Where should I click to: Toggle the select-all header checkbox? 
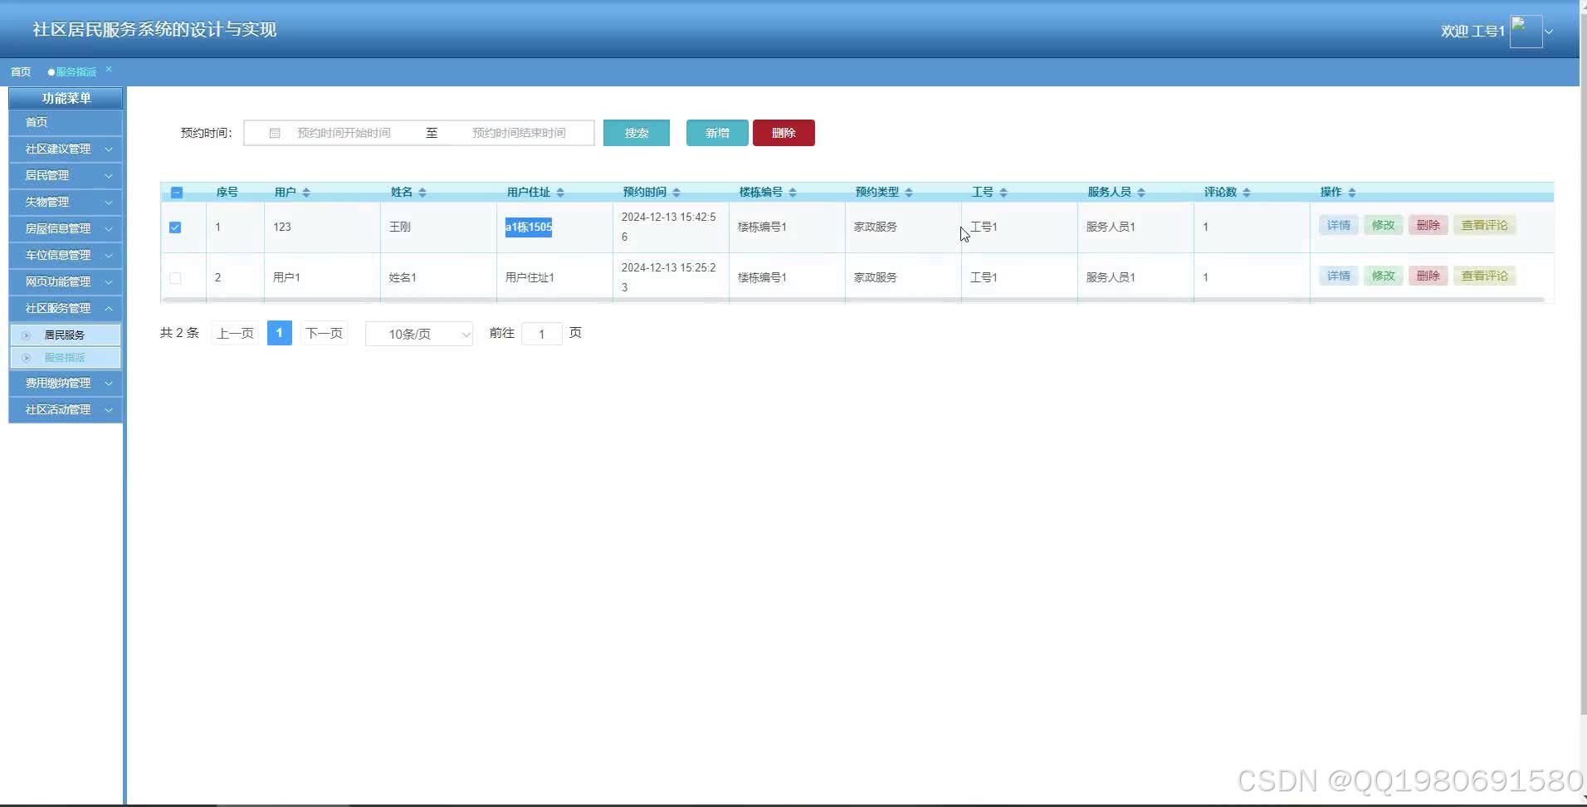click(176, 193)
